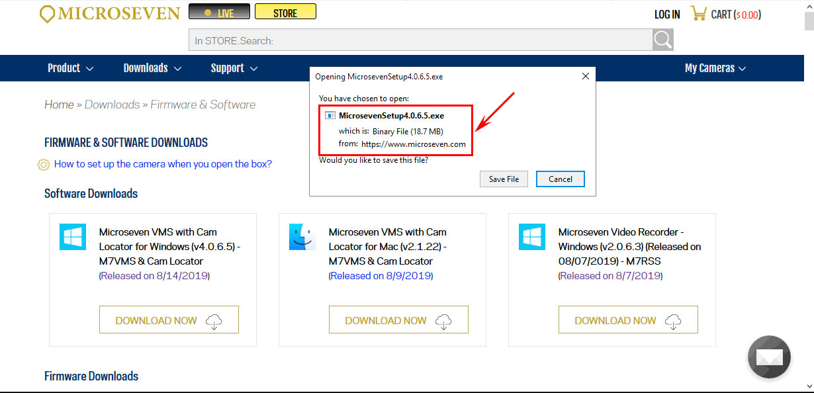The height and width of the screenshot is (393, 814).
Task: Click Windows logo on Video Recorder card
Action: [532, 237]
